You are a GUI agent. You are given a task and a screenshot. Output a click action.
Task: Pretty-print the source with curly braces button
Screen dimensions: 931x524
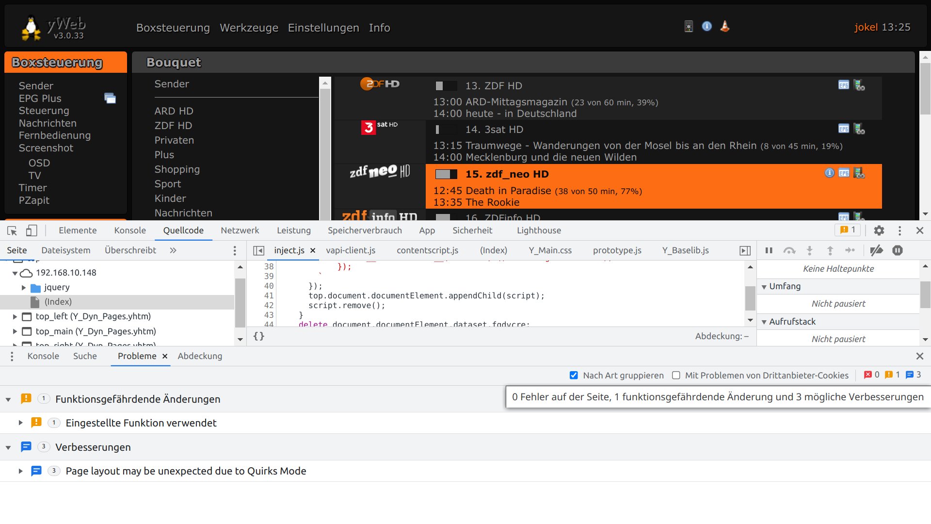259,336
